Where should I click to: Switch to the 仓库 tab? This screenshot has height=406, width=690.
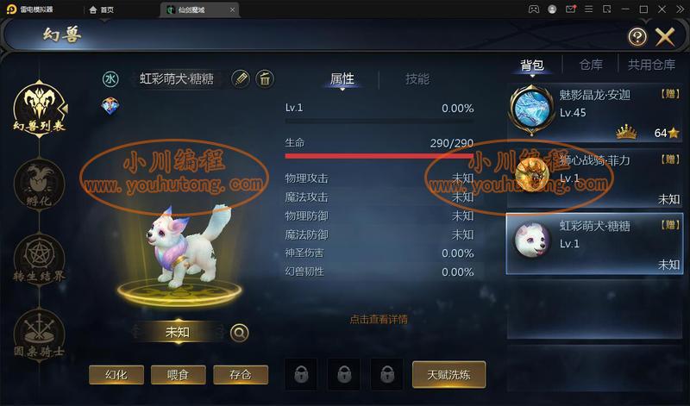pos(591,66)
